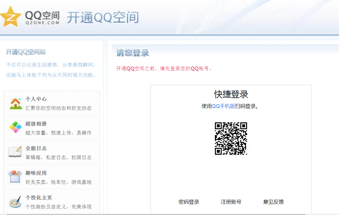339x215 pixels.
Task: Click the 开通QQ空间后 sidebar heading
Action: pos(26,52)
